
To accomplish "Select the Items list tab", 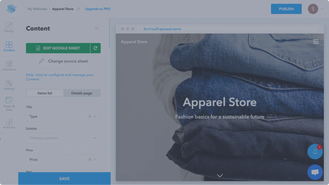I will (45, 93).
